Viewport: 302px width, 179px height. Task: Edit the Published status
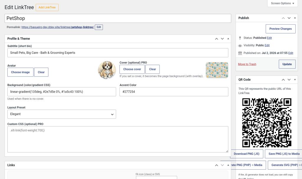270,38
